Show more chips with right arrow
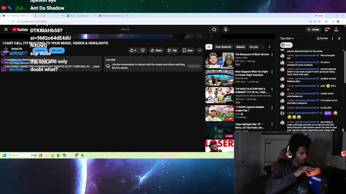This screenshot has height=194, width=346. 269,47
